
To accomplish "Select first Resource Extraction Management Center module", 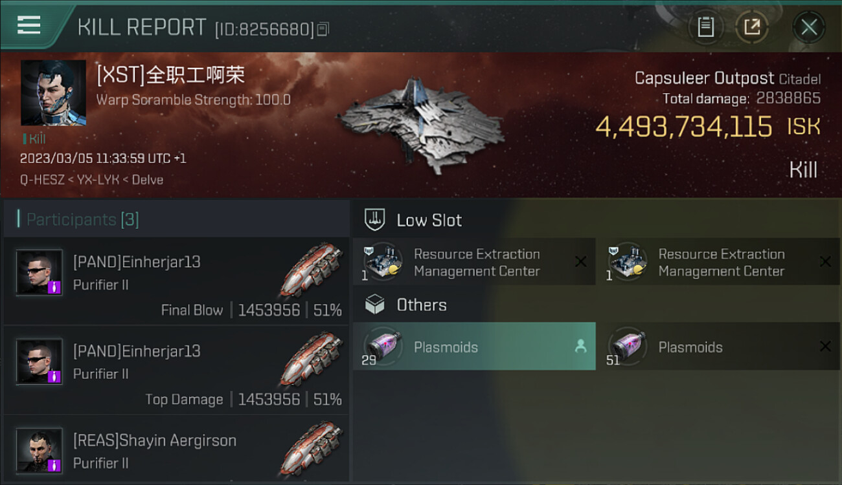I will coord(474,262).
